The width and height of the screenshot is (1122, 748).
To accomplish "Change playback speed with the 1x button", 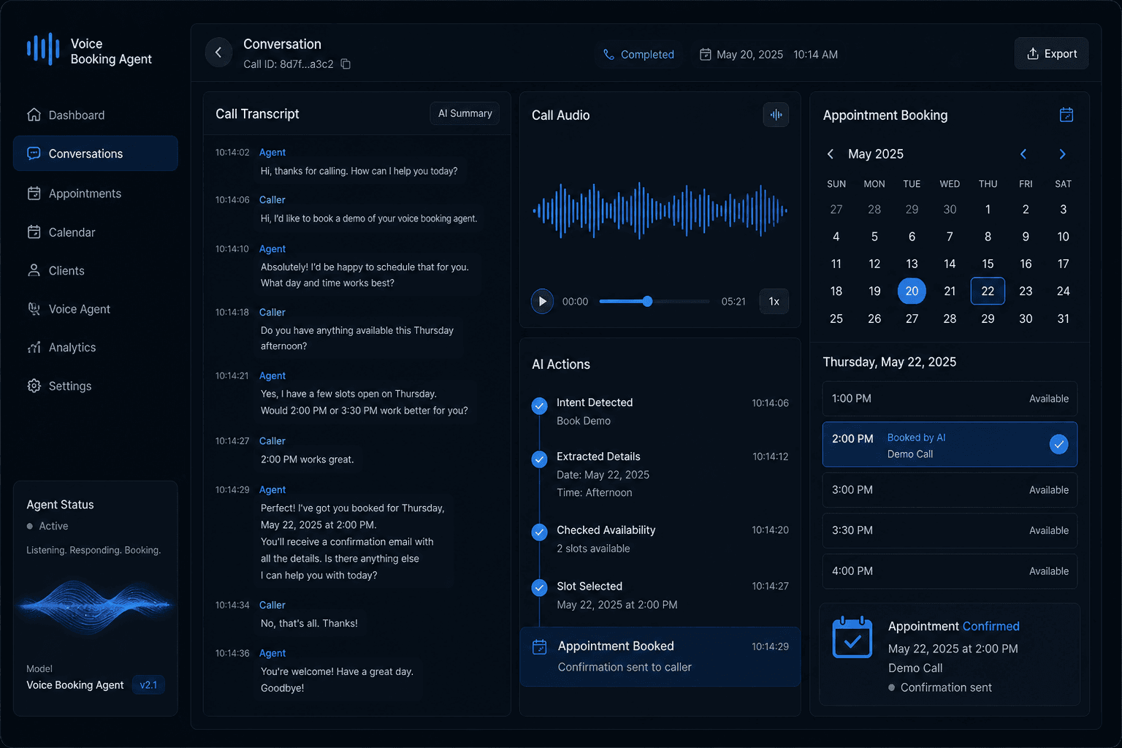I will pos(774,301).
